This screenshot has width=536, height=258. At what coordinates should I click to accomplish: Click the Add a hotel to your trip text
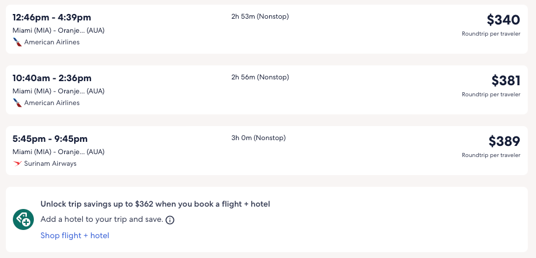coord(102,220)
